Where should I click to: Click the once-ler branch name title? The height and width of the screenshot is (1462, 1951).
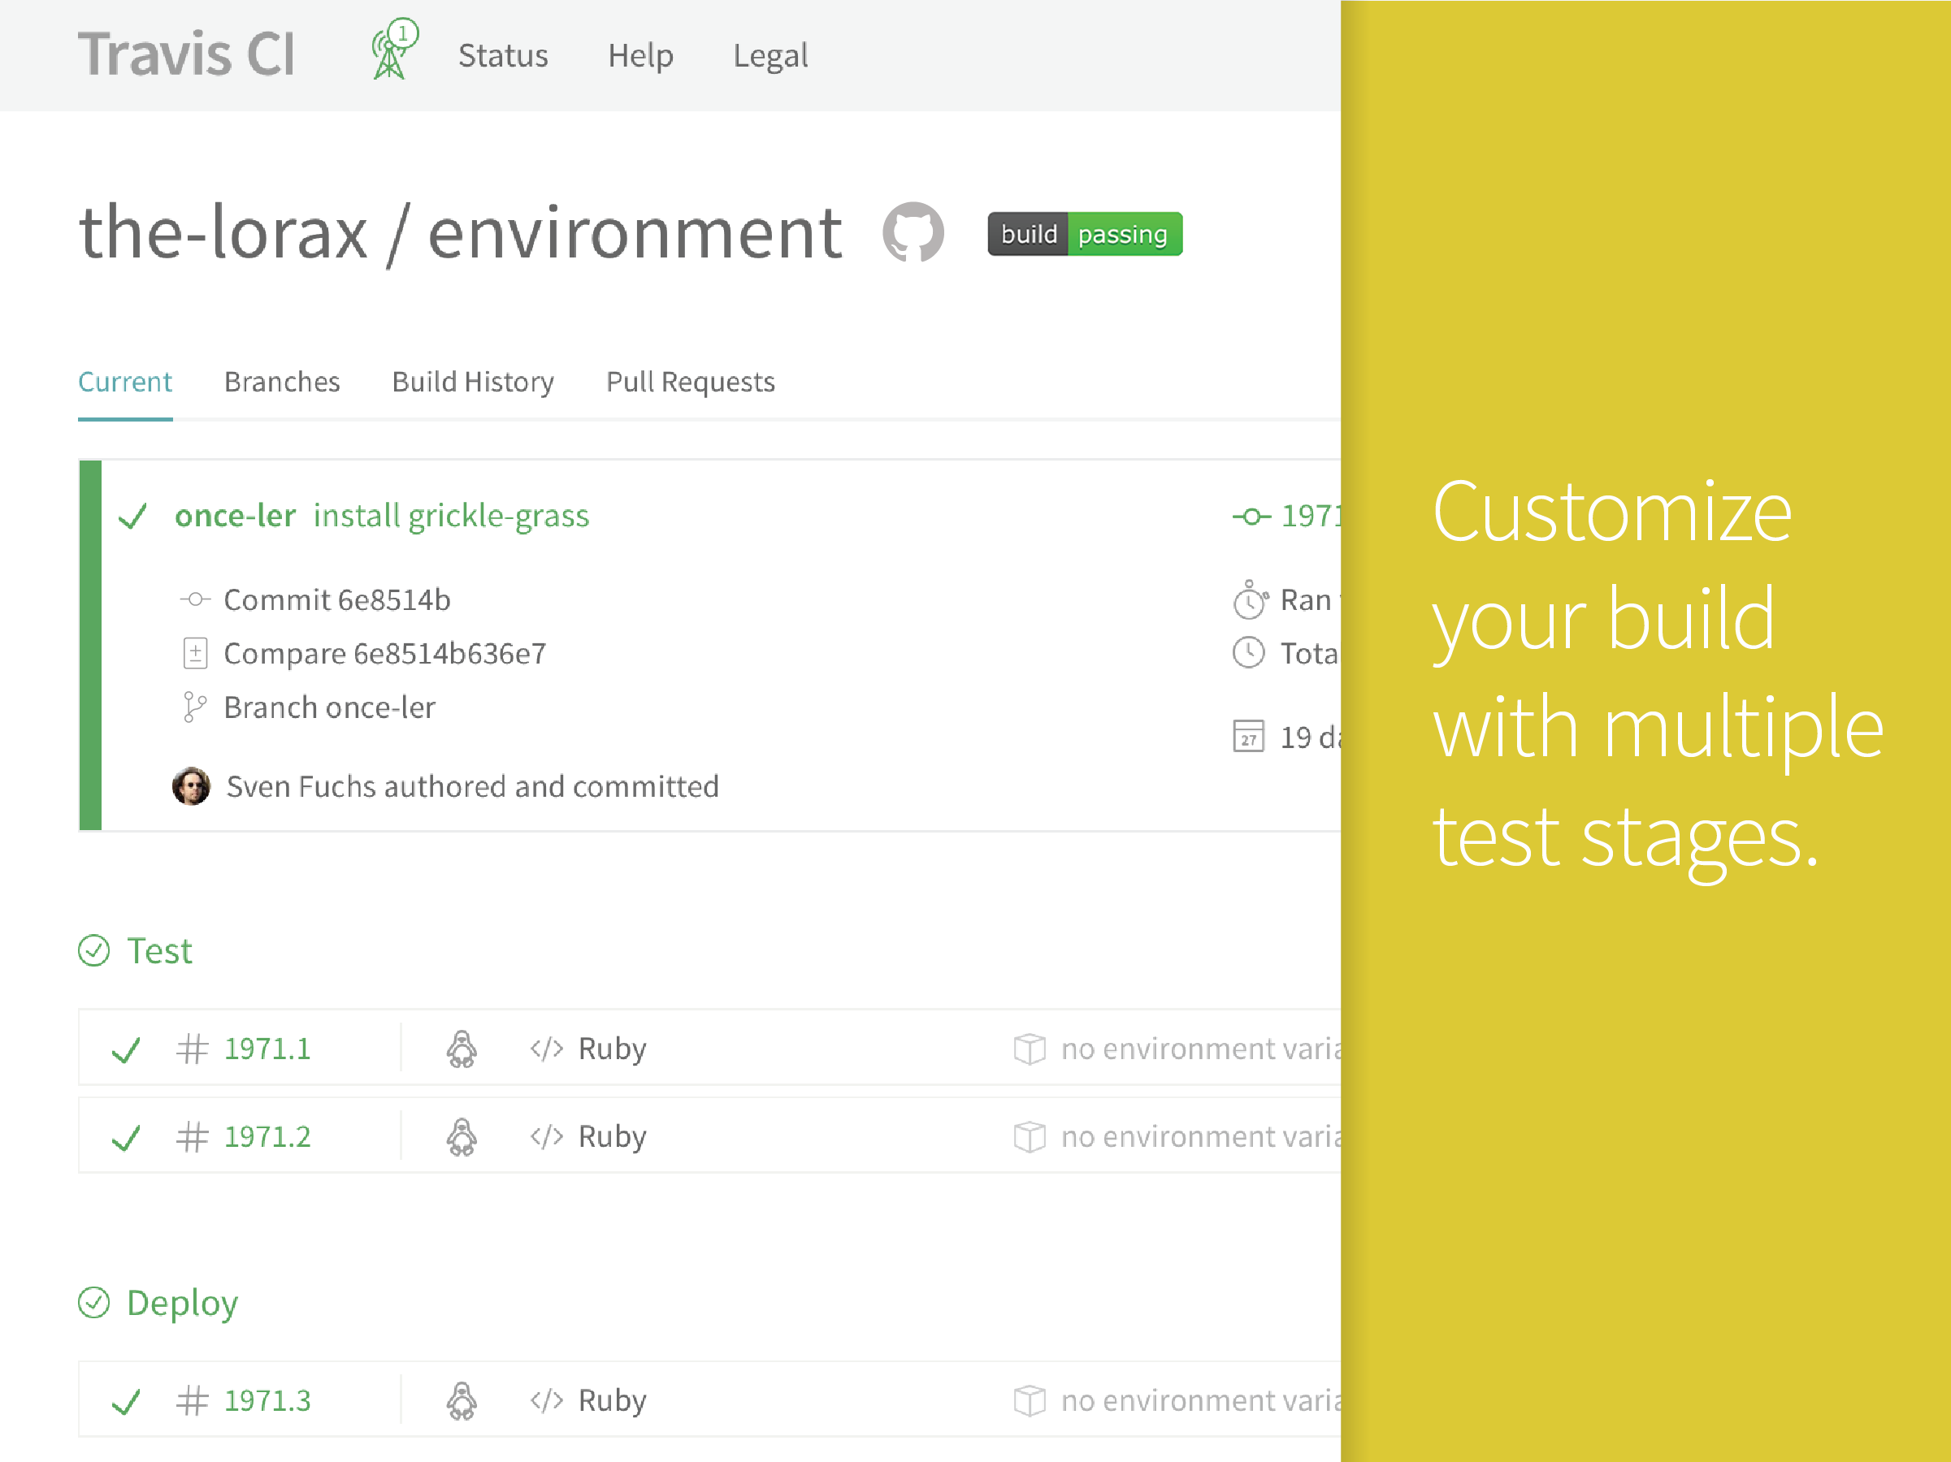[x=235, y=516]
